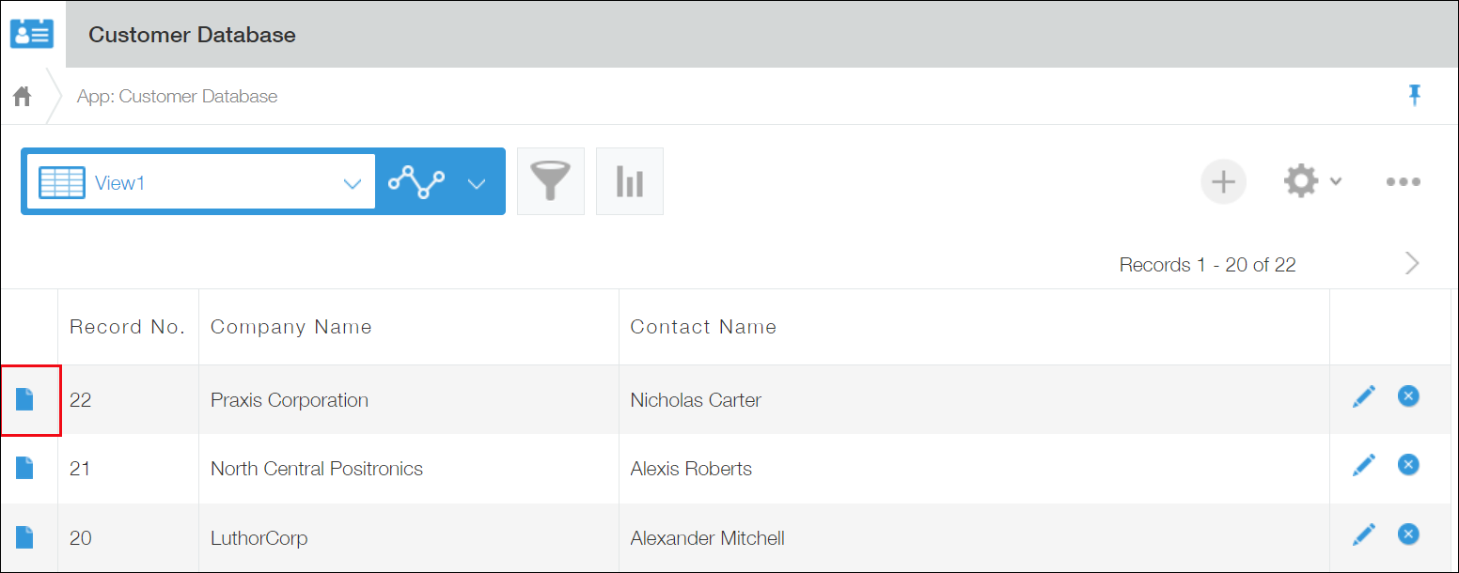Open record 21 details via document icon
This screenshot has height=573, width=1459.
click(x=24, y=468)
